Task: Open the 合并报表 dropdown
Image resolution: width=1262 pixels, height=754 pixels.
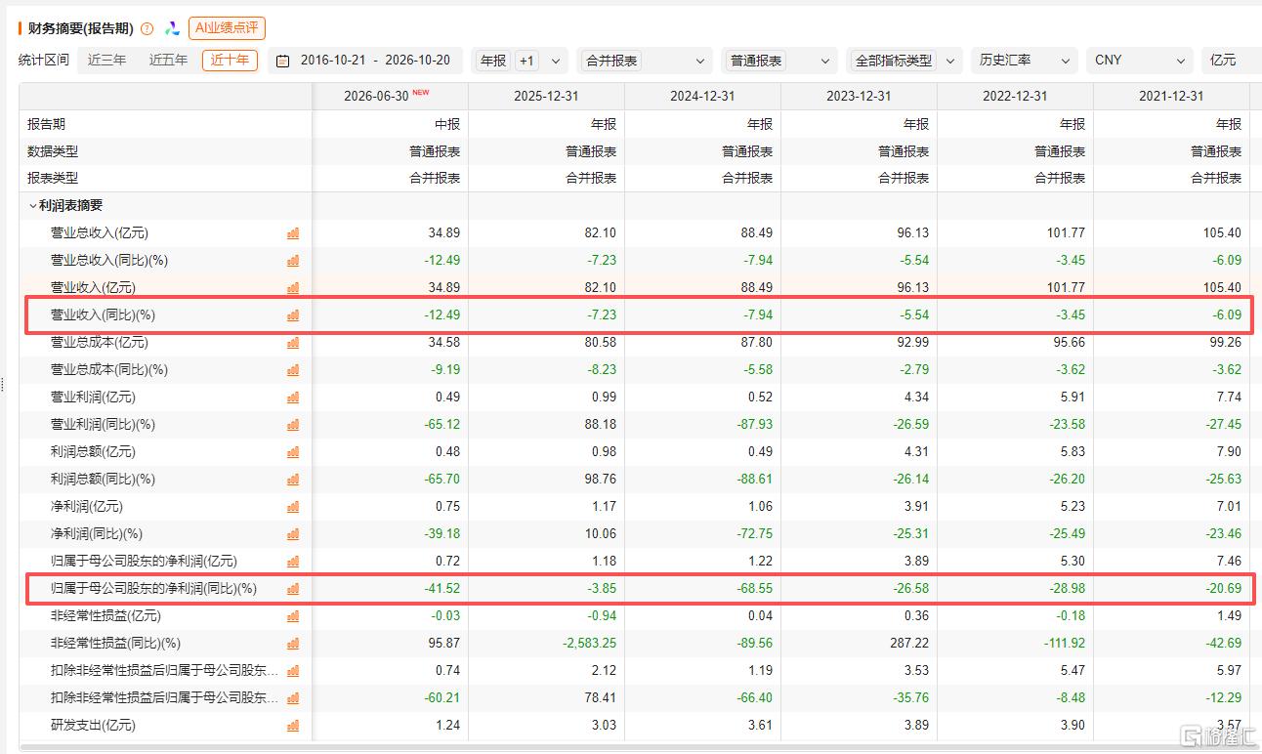Action: pos(645,61)
